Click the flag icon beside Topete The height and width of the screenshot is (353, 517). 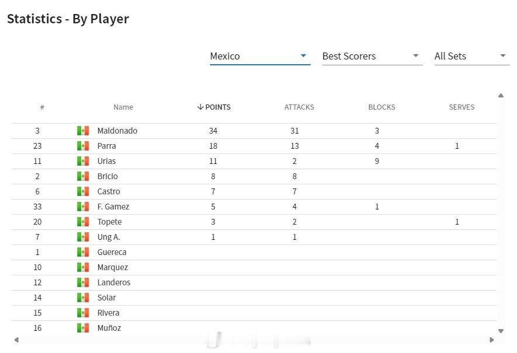[x=83, y=222]
